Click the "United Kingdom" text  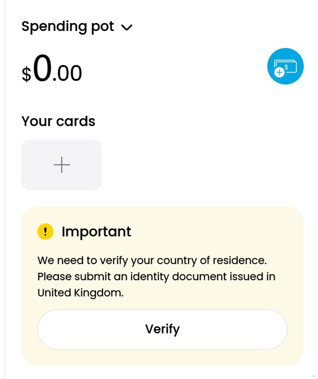(80, 293)
